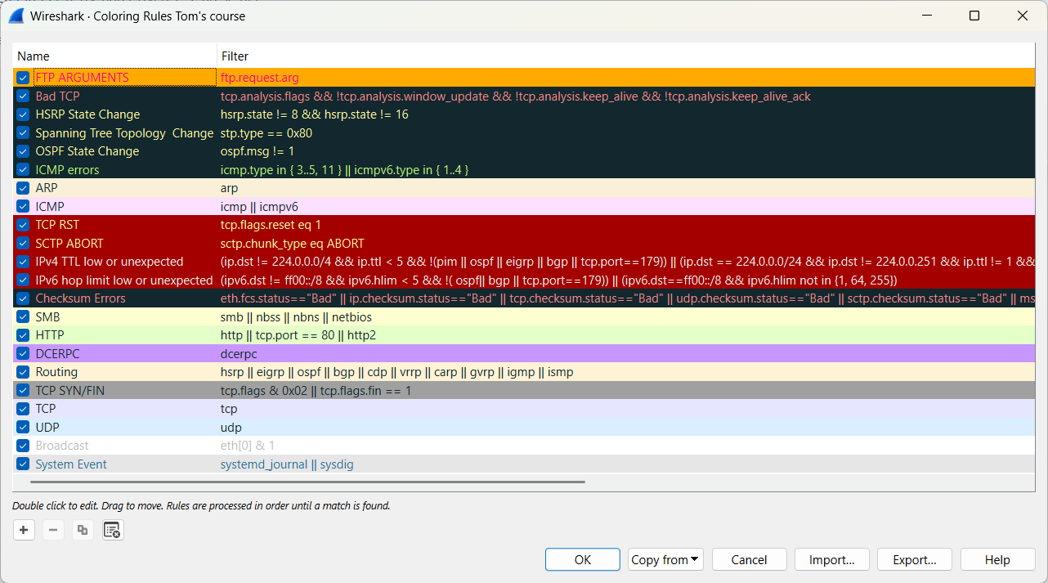Select the System Event rule name

71,464
